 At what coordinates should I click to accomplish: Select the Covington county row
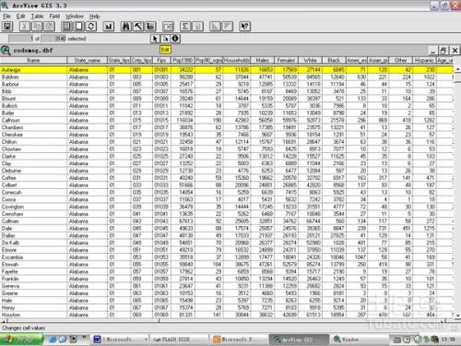[x=227, y=207]
